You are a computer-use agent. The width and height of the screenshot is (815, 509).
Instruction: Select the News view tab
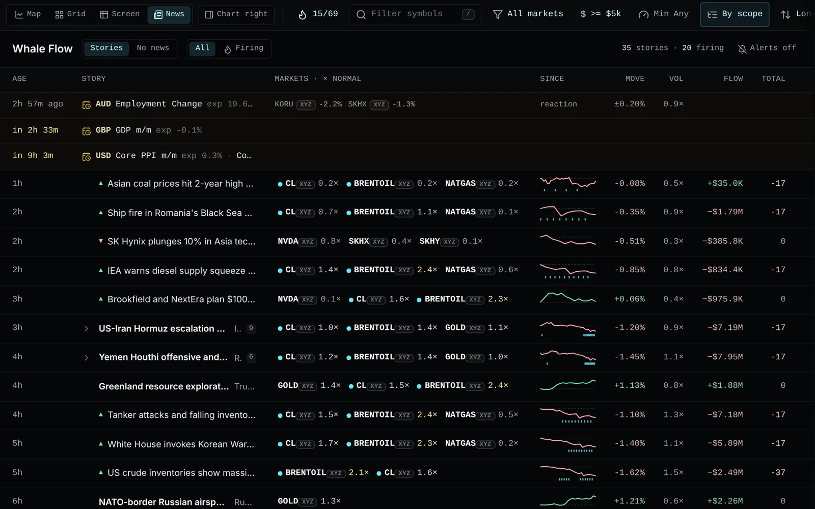click(x=169, y=14)
